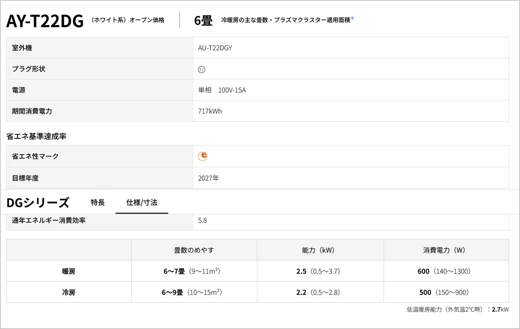Switch to the 特長 tab
The image size is (520, 329).
(x=98, y=202)
